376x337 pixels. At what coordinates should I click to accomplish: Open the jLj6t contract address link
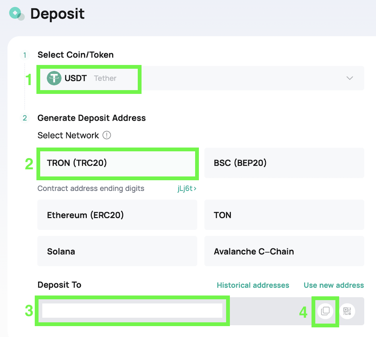(x=187, y=189)
